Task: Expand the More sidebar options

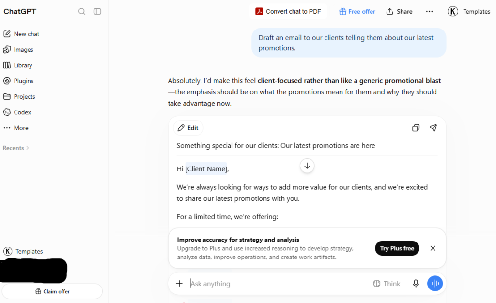Action: pyautogui.click(x=16, y=128)
